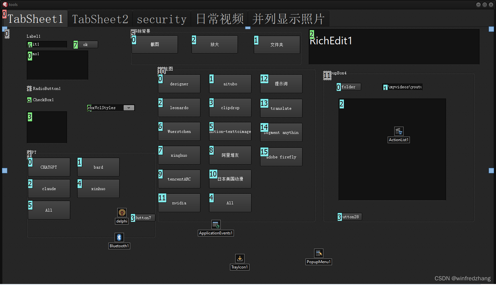This screenshot has width=496, height=285.
Task: Click the Edit1 input field beside ok
Action: point(47,44)
